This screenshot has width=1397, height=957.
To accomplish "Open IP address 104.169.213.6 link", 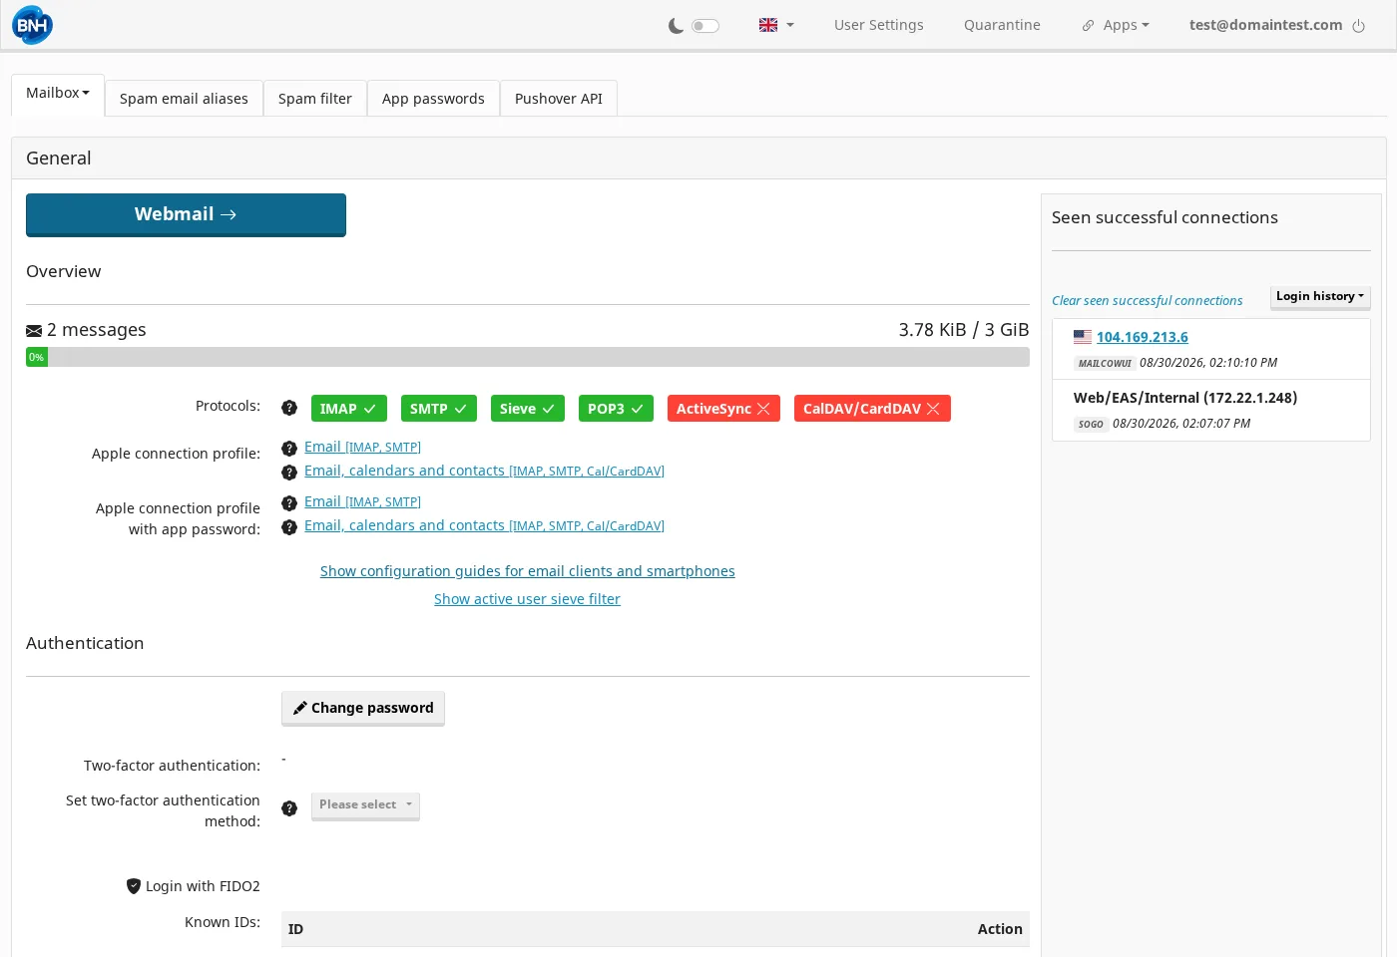I will click(x=1143, y=338).
